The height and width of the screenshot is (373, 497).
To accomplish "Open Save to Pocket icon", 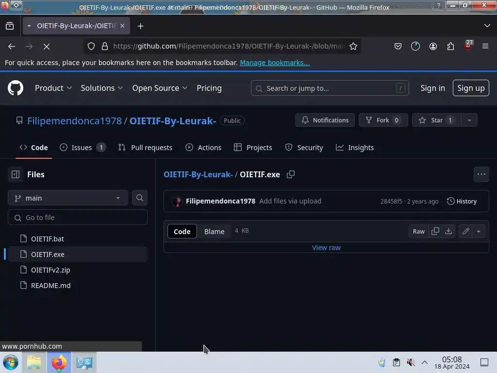I will pyautogui.click(x=398, y=46).
